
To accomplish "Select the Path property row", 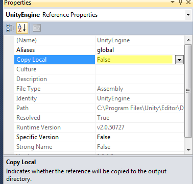I will [99, 108].
